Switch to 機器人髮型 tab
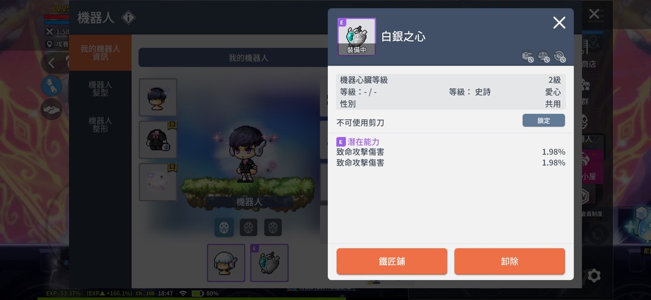The height and width of the screenshot is (300, 651). click(100, 89)
